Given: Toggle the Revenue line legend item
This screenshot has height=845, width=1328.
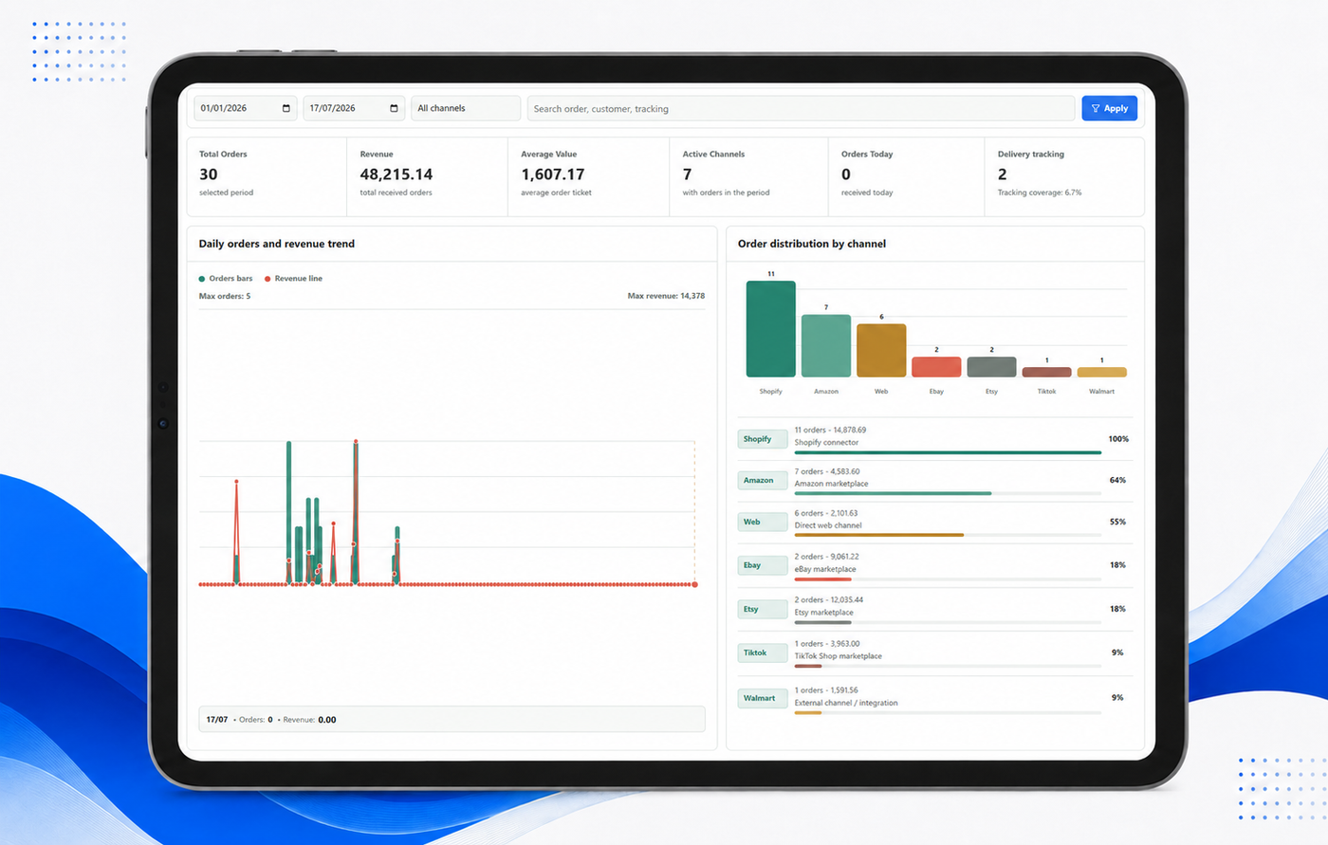Looking at the screenshot, I should point(293,279).
